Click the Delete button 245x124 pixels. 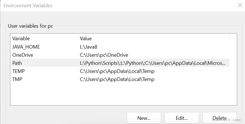tap(220, 118)
